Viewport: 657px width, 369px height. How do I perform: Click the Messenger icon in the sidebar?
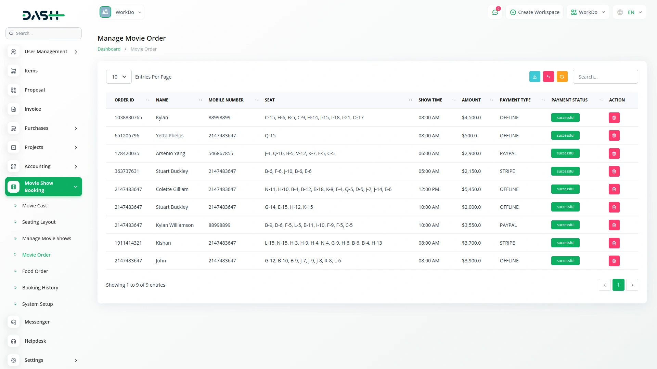tap(13, 322)
